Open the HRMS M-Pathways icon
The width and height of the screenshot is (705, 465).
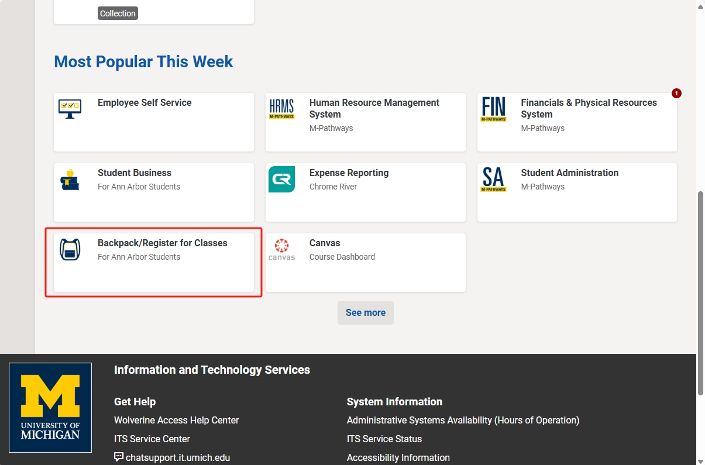point(281,109)
